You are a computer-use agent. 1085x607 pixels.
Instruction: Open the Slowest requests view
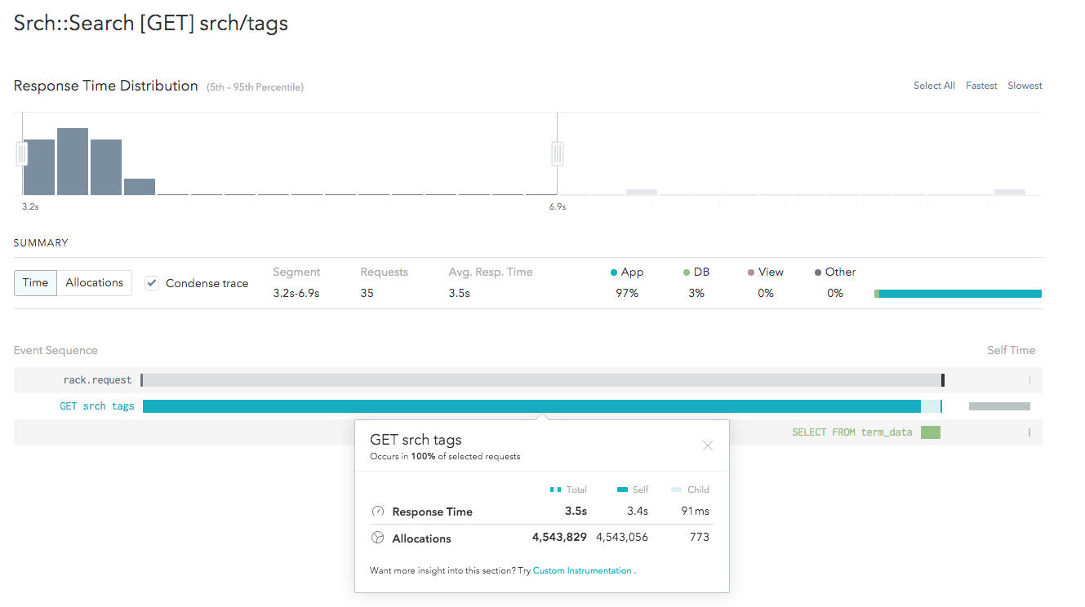tap(1025, 85)
